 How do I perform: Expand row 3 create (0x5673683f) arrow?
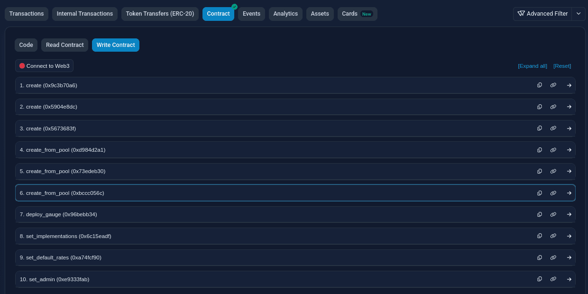coord(569,129)
